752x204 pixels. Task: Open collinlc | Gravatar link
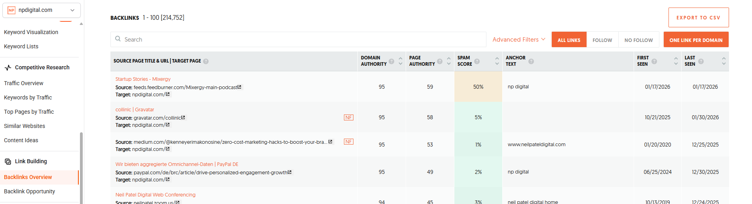pyautogui.click(x=135, y=110)
